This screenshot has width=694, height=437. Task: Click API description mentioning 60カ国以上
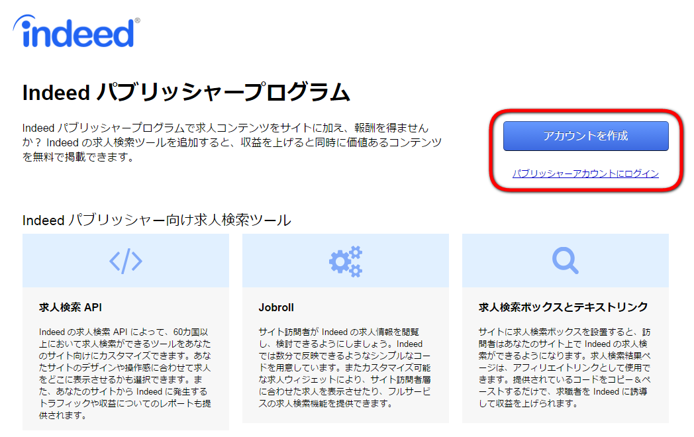(x=125, y=373)
